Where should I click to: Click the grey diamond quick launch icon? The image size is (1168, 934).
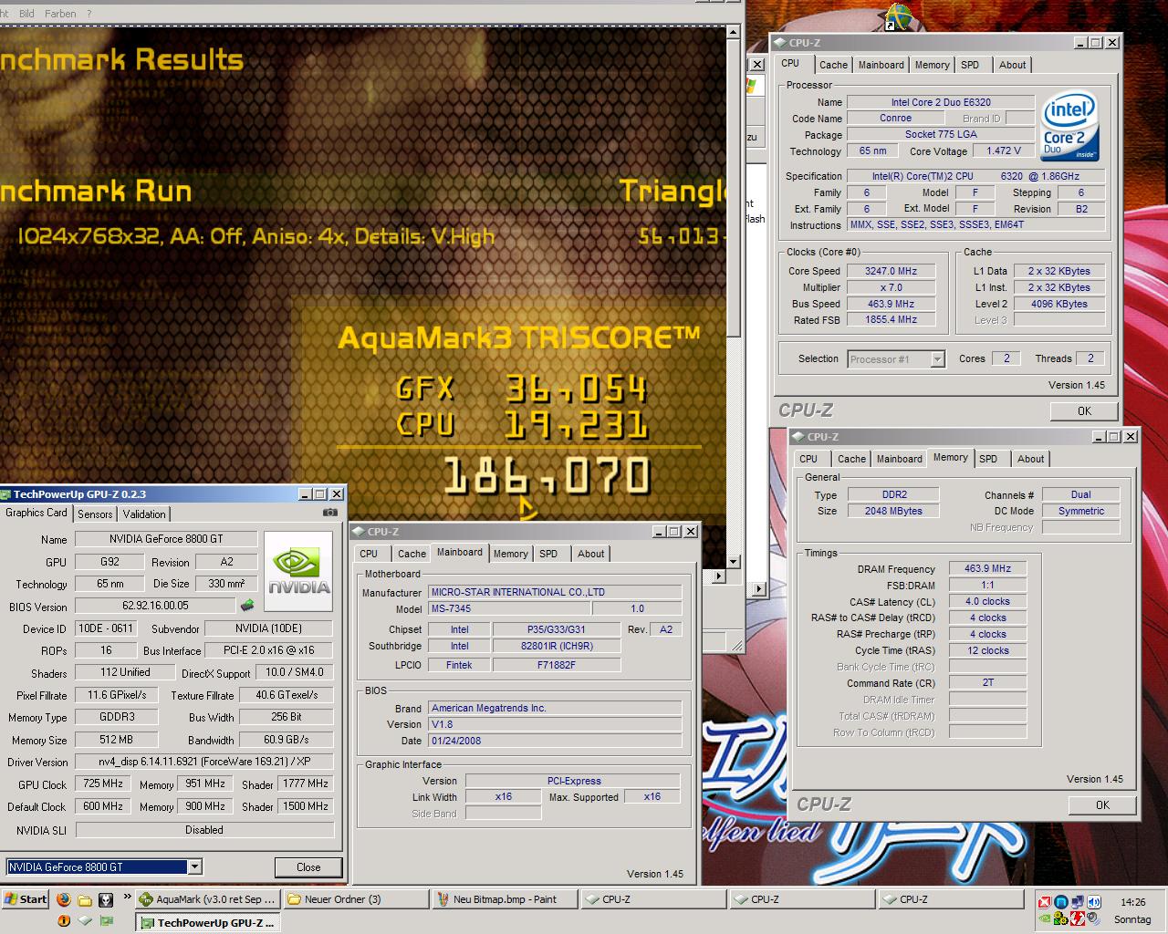coord(85,920)
